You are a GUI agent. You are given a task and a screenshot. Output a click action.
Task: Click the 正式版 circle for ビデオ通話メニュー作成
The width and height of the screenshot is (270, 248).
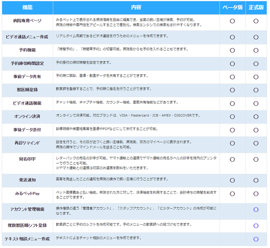pos(256,37)
